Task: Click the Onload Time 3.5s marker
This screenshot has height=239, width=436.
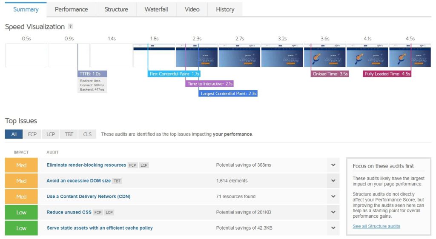Action: pyautogui.click(x=330, y=74)
